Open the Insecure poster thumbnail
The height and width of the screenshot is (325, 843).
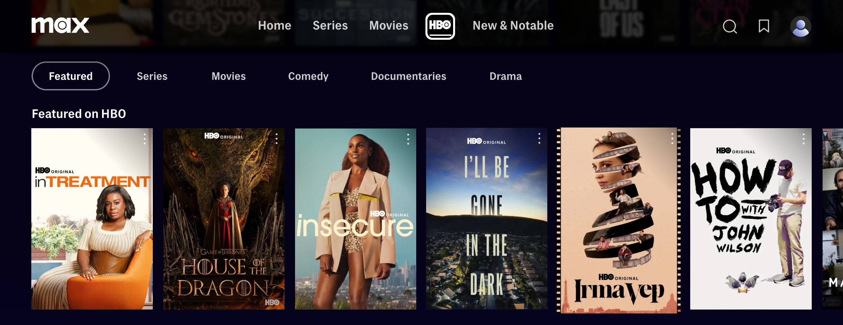click(x=356, y=219)
